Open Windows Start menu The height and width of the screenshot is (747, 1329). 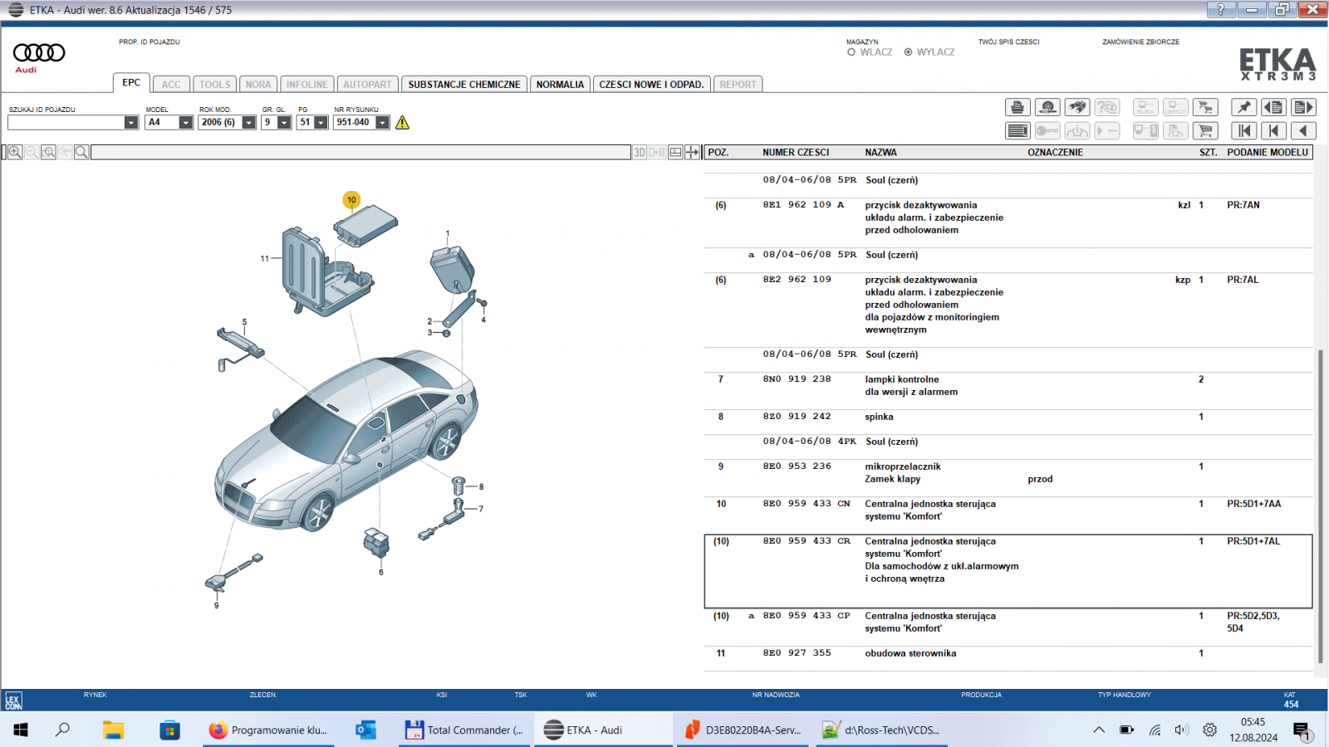(21, 730)
